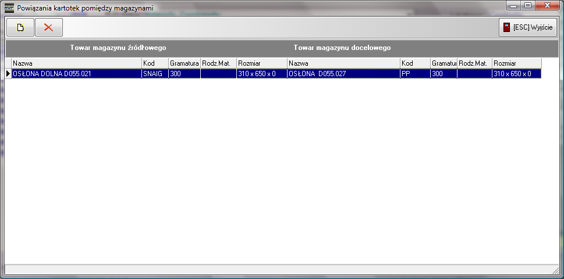Click target warehouse Rozmiar column header
The width and height of the screenshot is (564, 279).
[x=516, y=63]
